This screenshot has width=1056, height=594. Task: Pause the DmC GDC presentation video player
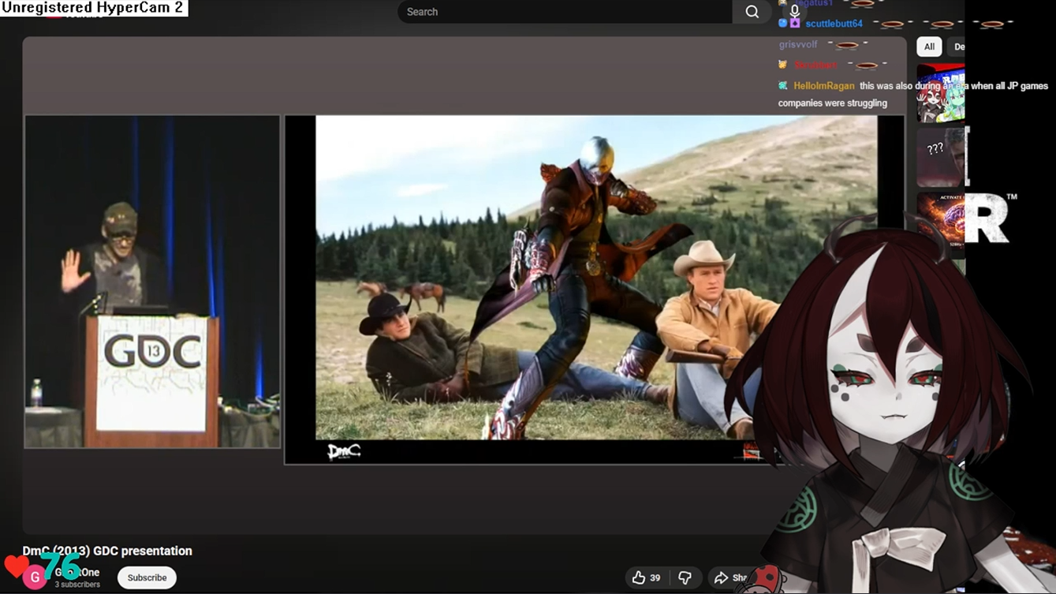pos(465,285)
